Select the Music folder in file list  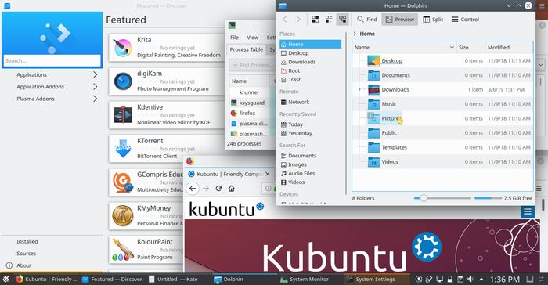point(388,104)
